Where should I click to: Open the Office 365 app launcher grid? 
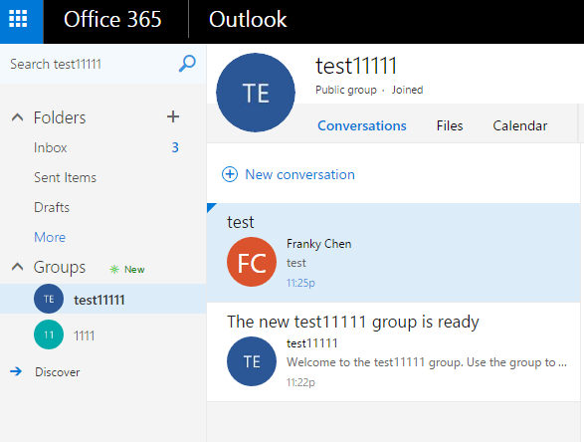(x=18, y=19)
